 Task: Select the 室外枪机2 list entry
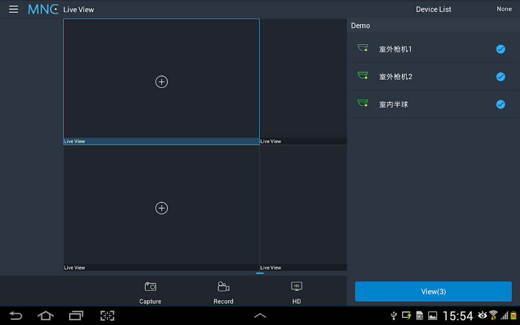pyautogui.click(x=434, y=77)
